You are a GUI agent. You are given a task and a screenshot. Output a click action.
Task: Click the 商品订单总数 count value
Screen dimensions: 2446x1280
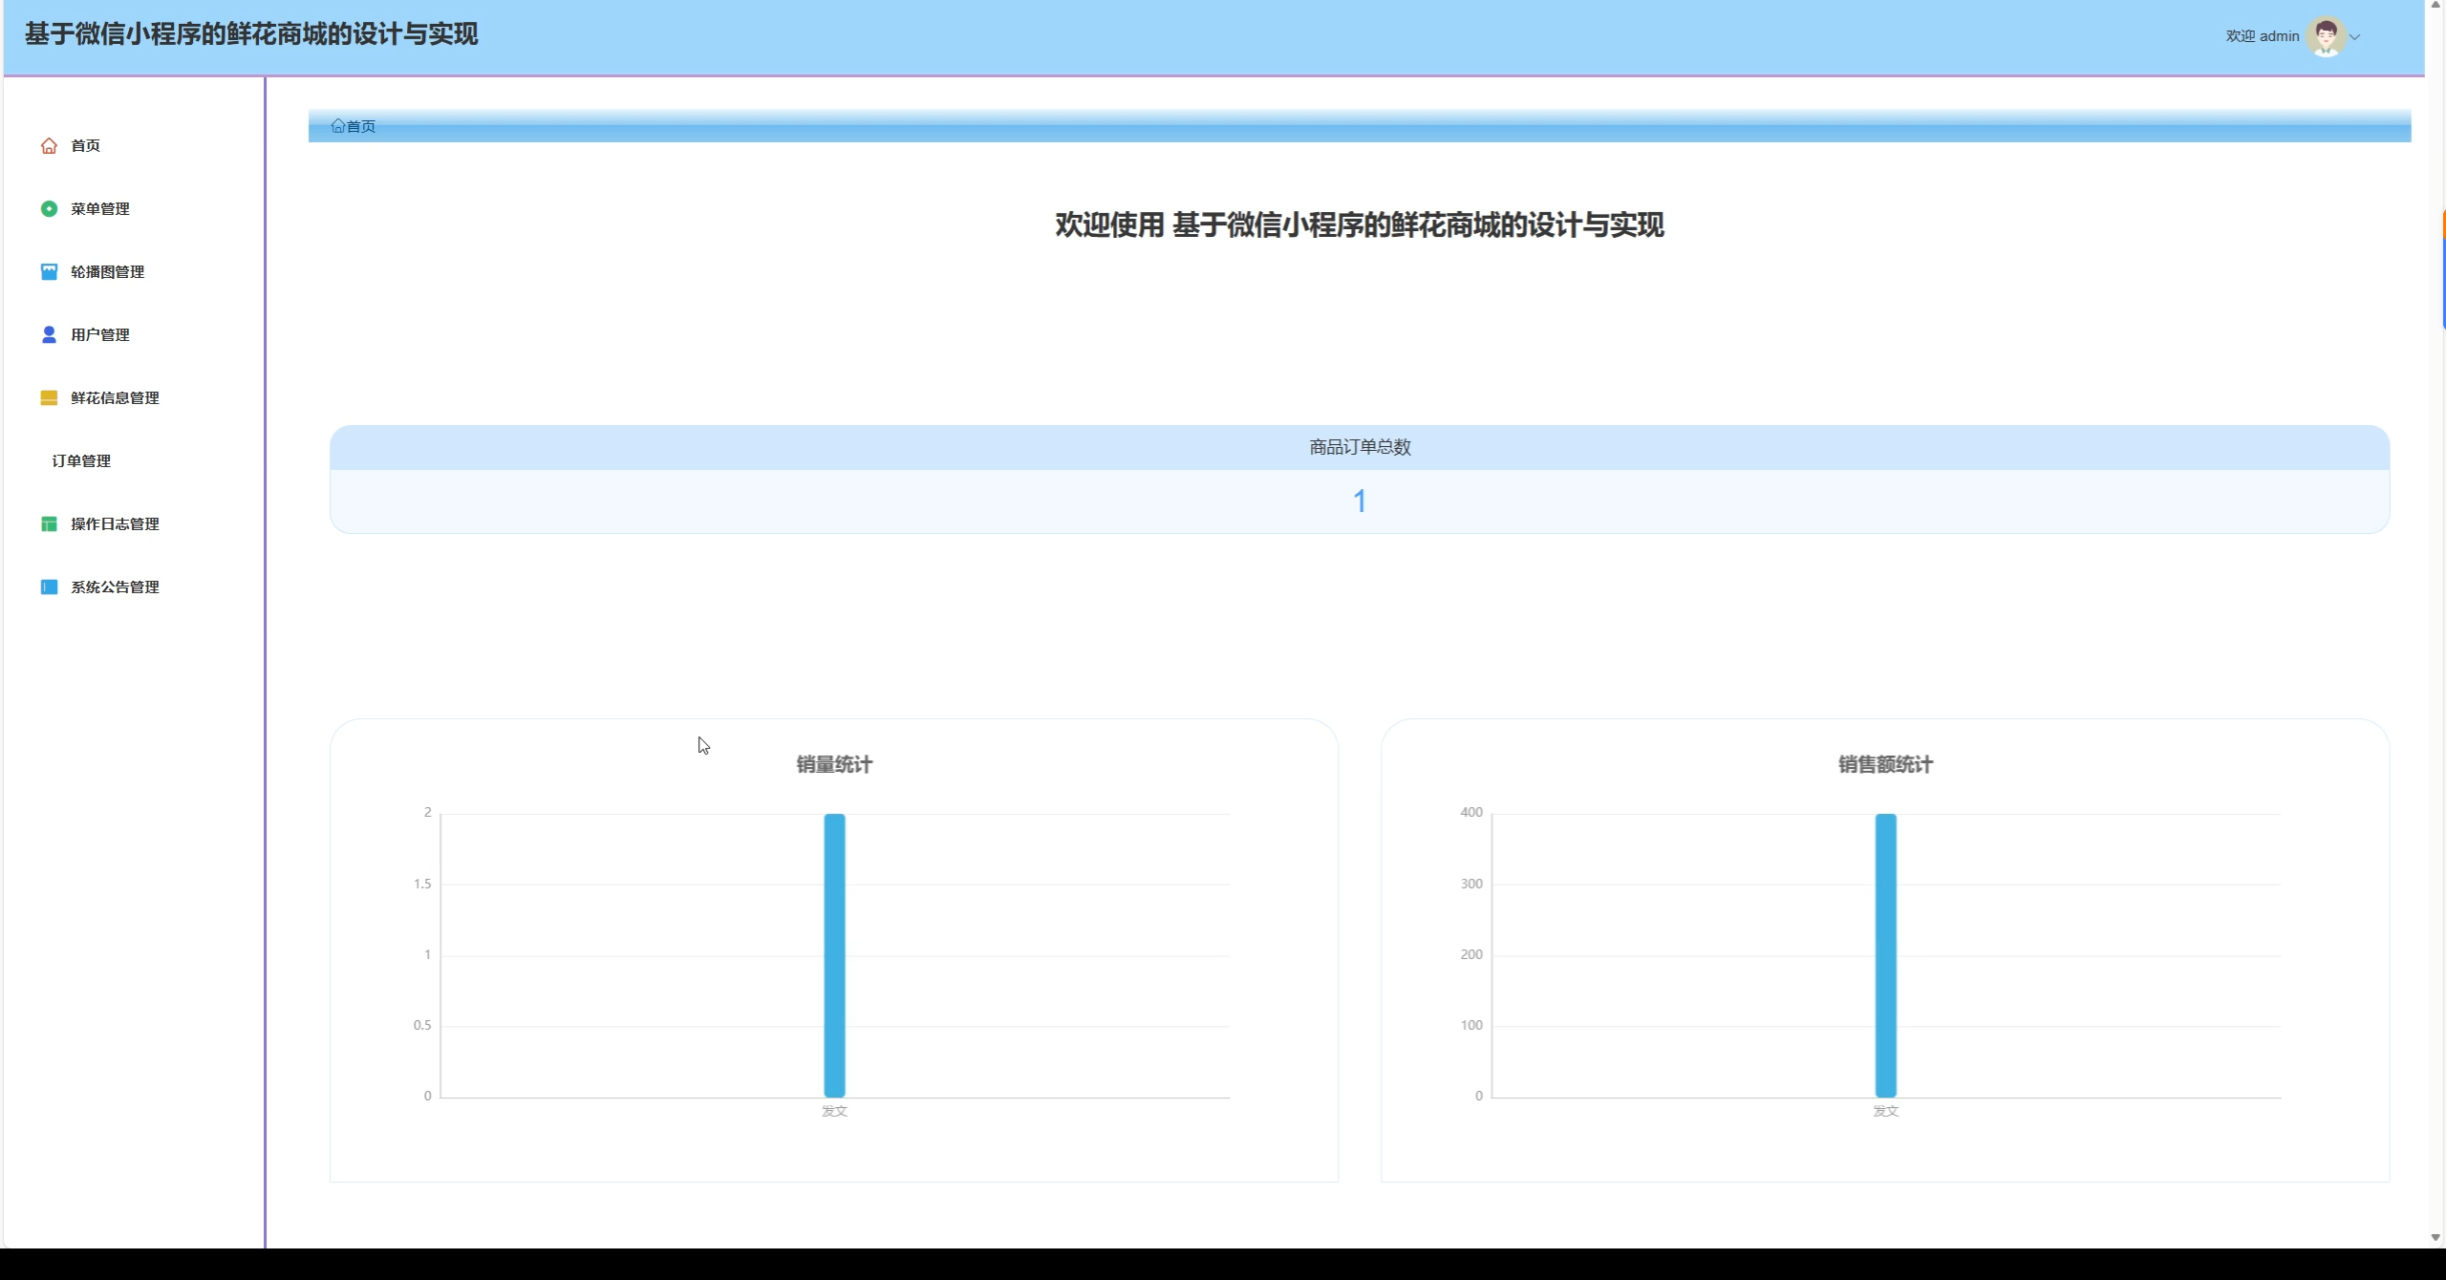(x=1359, y=501)
